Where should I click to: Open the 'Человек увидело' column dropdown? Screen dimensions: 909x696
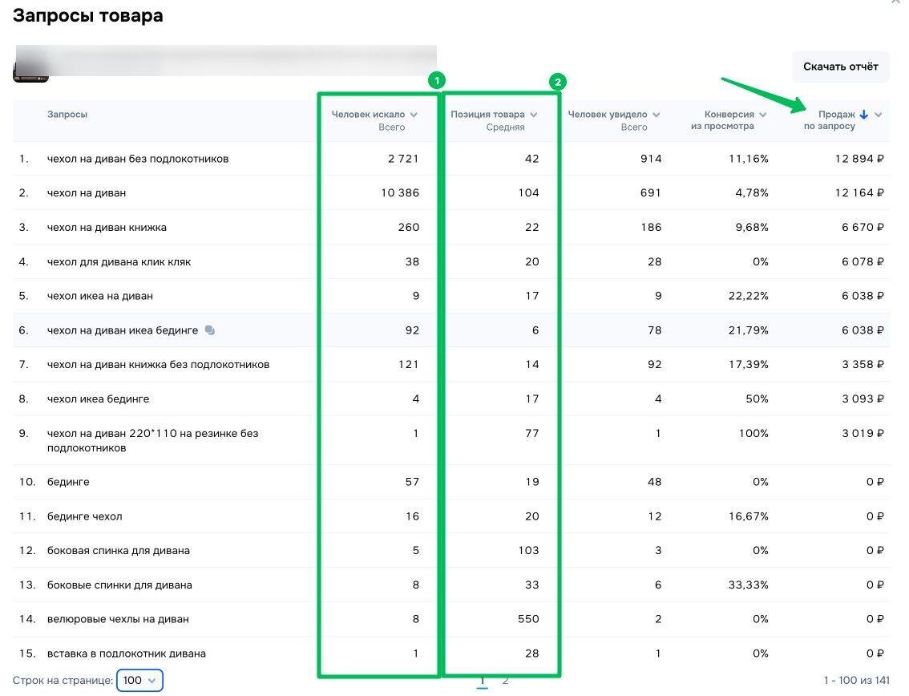656,114
